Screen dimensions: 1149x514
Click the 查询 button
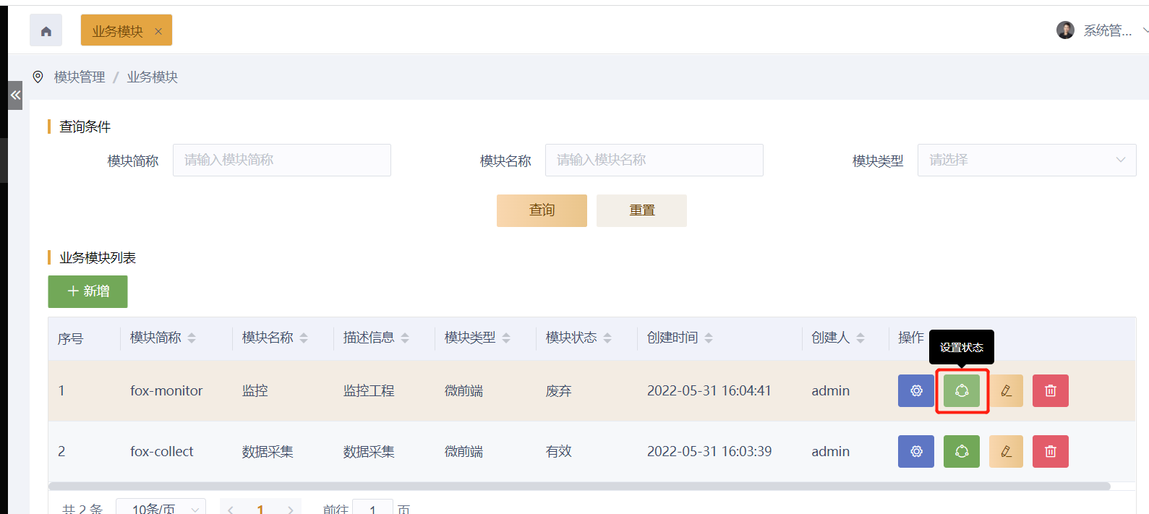pyautogui.click(x=542, y=210)
